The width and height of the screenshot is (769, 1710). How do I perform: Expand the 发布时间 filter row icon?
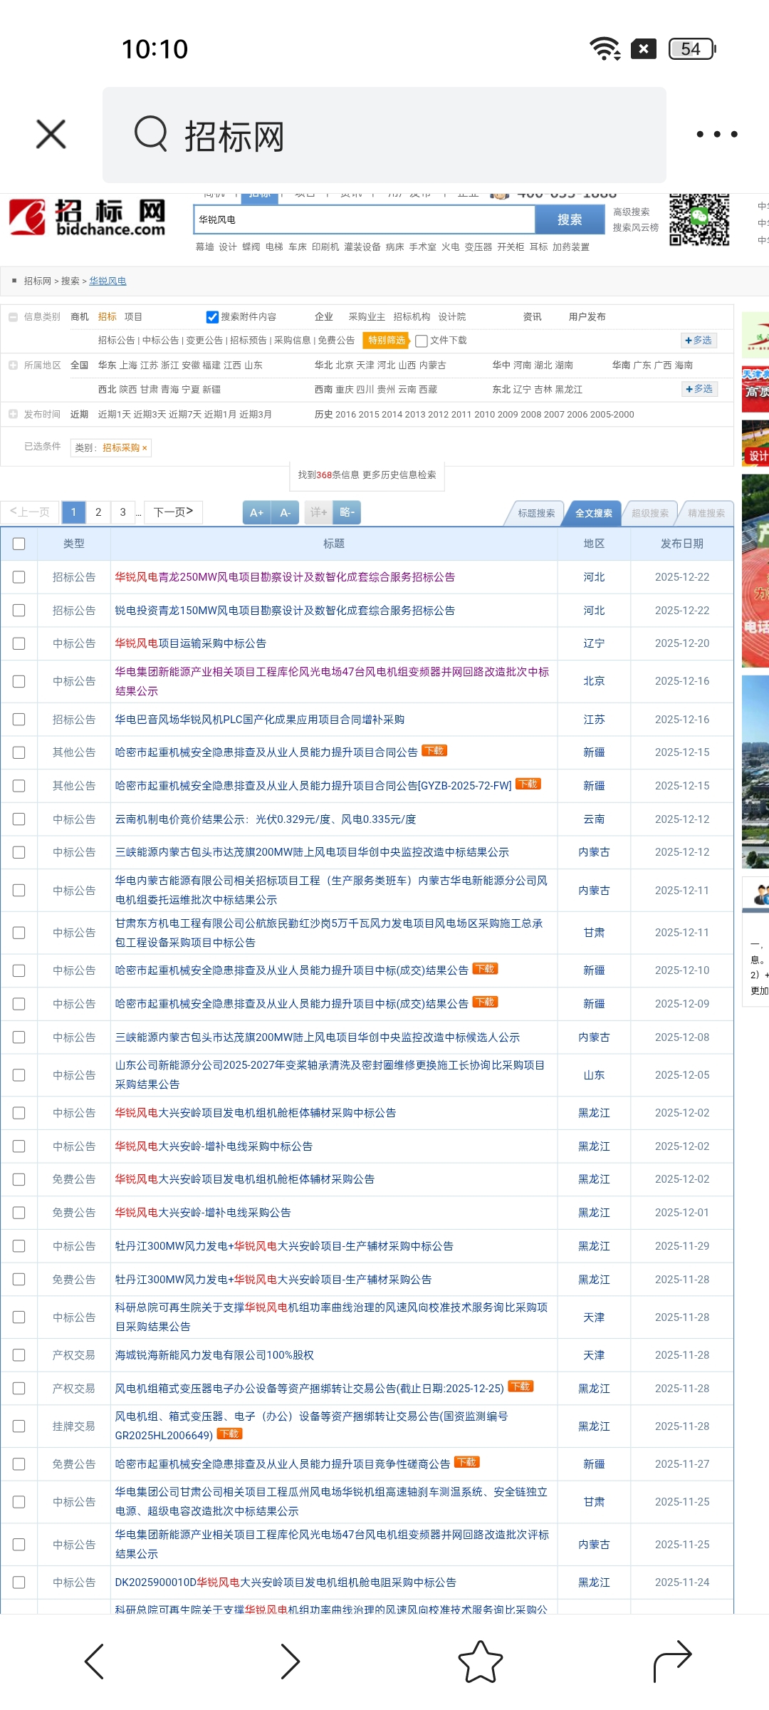pyautogui.click(x=13, y=414)
